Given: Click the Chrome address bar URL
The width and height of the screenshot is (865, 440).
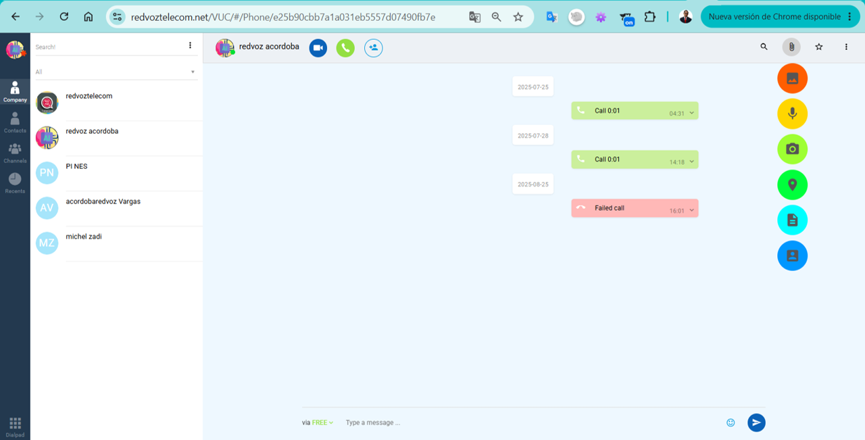Looking at the screenshot, I should point(283,17).
